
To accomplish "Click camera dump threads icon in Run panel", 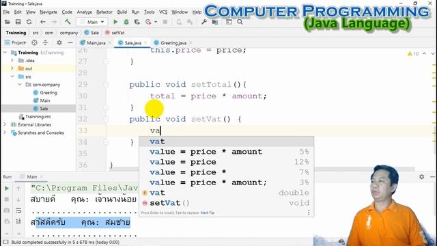I will pos(7,210).
